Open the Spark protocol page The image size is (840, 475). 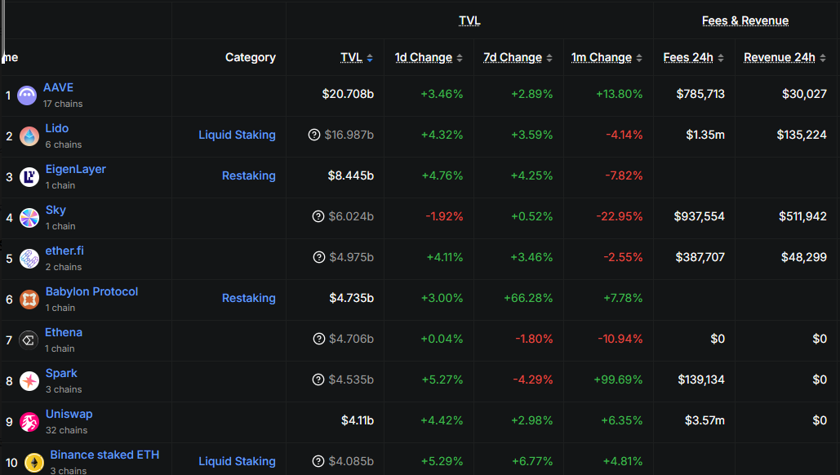tap(61, 373)
